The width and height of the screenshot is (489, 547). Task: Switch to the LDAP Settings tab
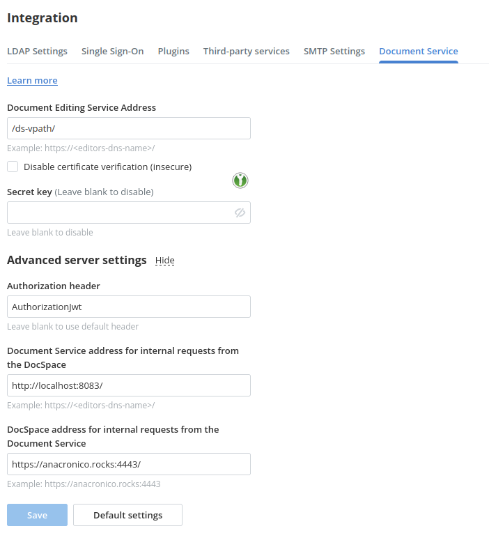click(x=37, y=51)
